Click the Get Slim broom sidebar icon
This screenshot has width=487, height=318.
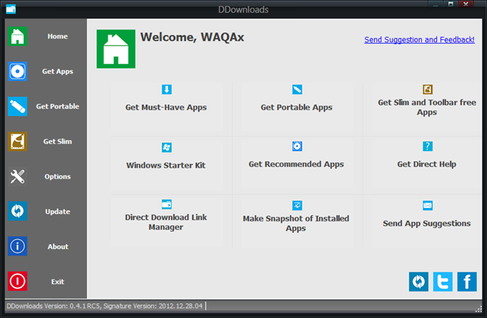point(18,142)
